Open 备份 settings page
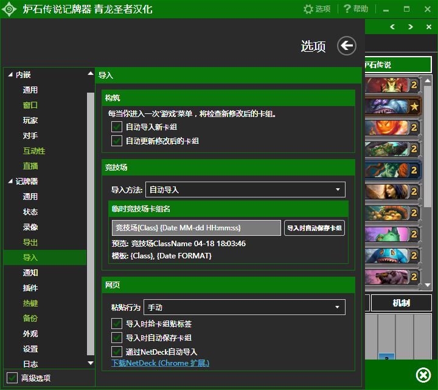This screenshot has height=390, width=438. coord(30,318)
